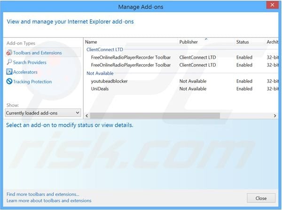
Task: Click the horizontal scrollbar left arrow
Action: point(87,116)
